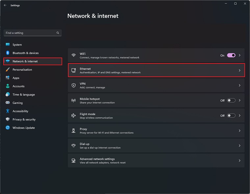Go to Accounts in the sidebar
Image resolution: width=250 pixels, height=194 pixels.
click(18, 86)
